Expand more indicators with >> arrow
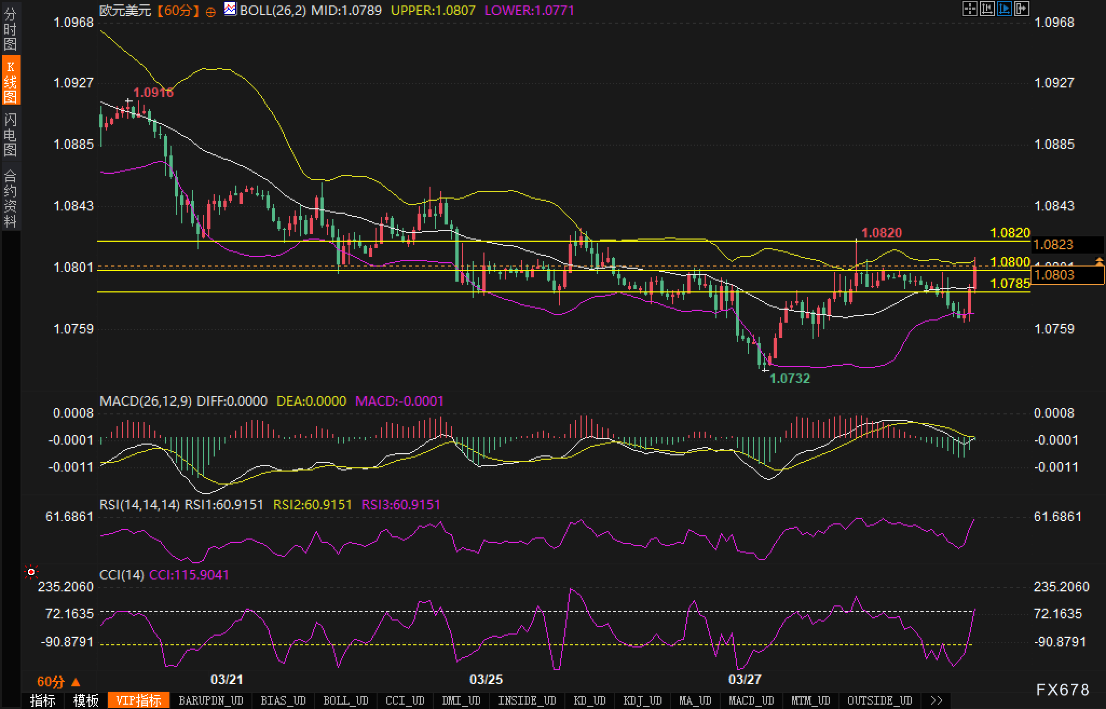 click(937, 700)
